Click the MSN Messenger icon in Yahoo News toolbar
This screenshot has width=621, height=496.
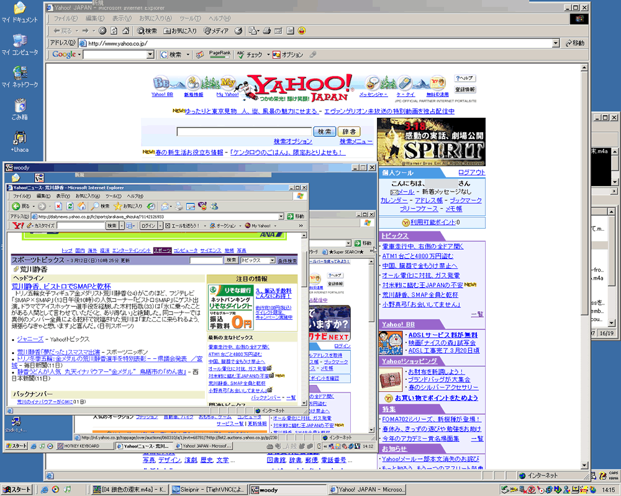214,206
